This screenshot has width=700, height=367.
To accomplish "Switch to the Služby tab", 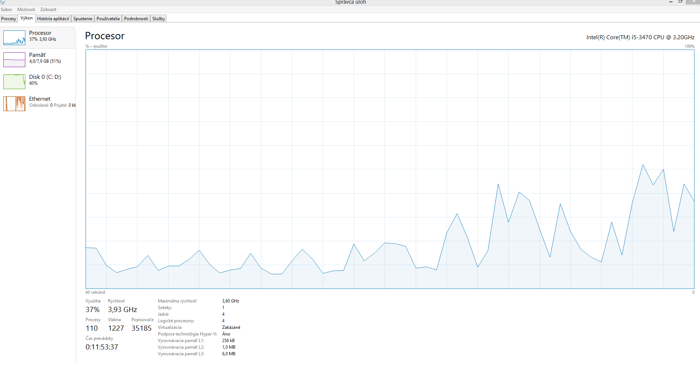I will [159, 19].
